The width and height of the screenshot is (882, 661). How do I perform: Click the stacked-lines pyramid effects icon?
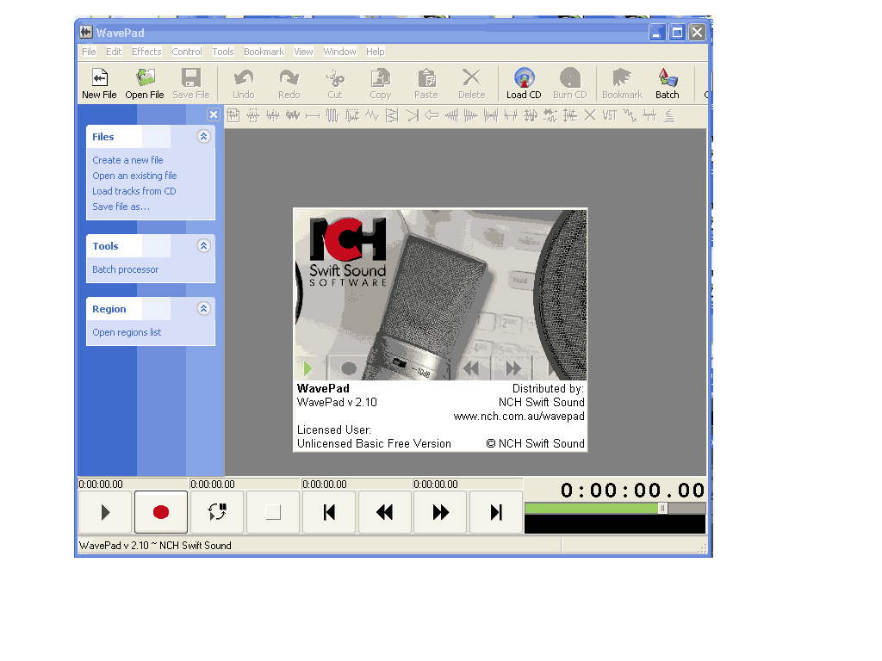tap(669, 116)
